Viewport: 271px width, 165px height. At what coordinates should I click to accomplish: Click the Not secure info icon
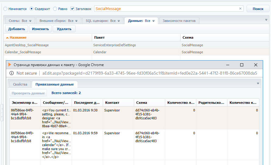pos(12,73)
